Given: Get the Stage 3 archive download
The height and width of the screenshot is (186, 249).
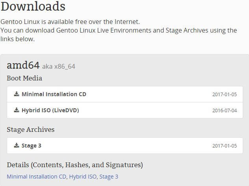Looking at the screenshot, I should tap(125, 146).
